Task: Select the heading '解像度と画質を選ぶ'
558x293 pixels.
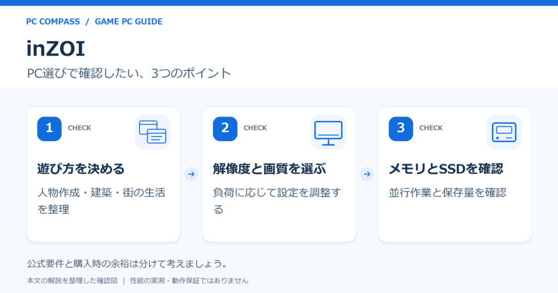Action: pos(269,168)
